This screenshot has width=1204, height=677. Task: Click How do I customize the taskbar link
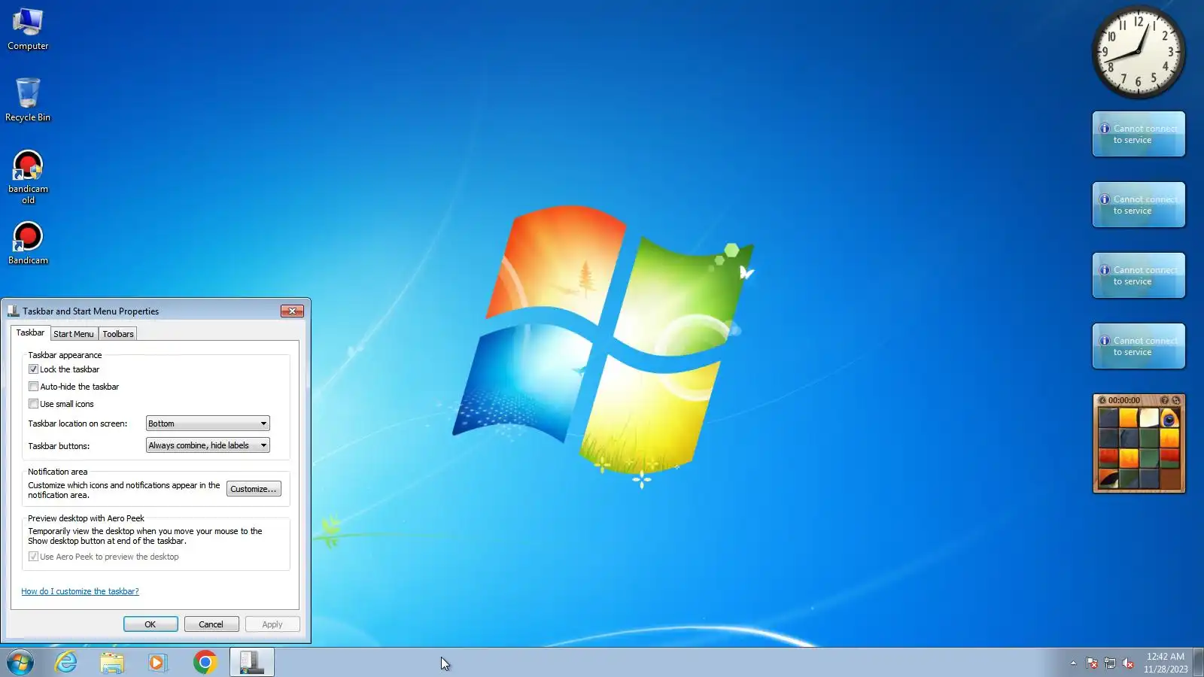tap(80, 591)
